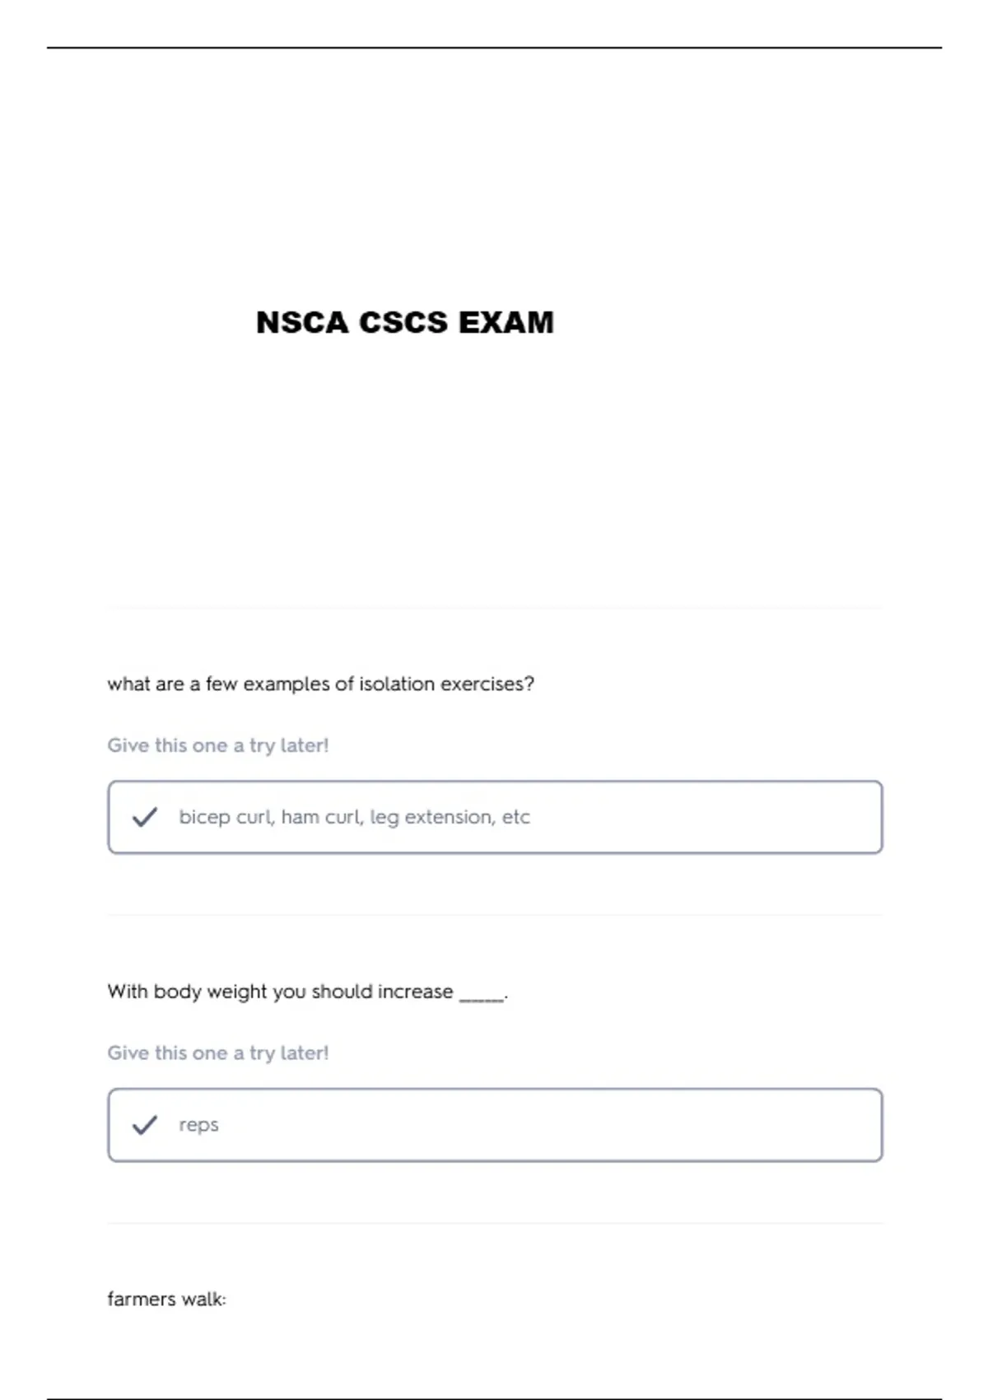Click the body weight increase question
The image size is (988, 1400).
point(307,992)
